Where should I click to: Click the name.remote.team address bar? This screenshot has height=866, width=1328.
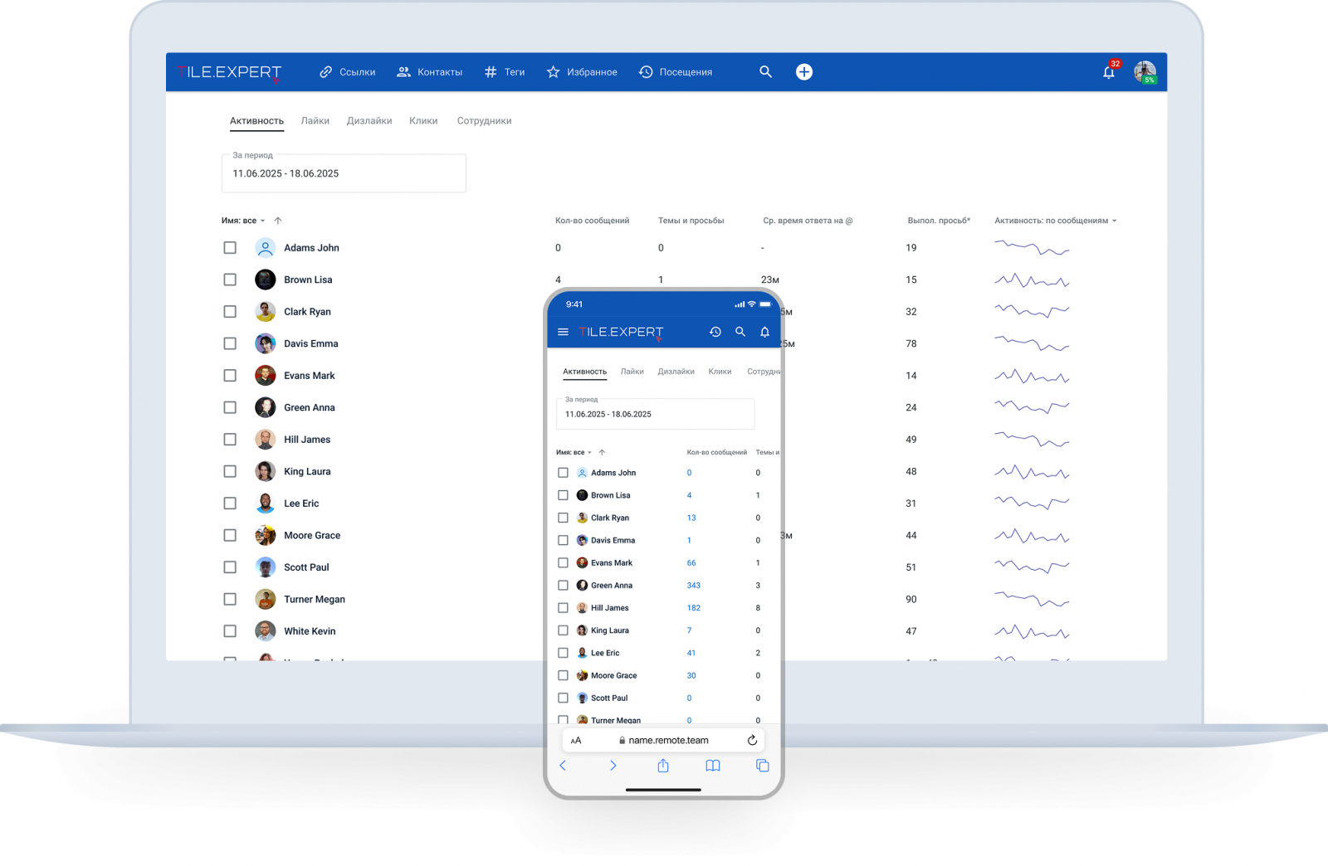click(663, 741)
